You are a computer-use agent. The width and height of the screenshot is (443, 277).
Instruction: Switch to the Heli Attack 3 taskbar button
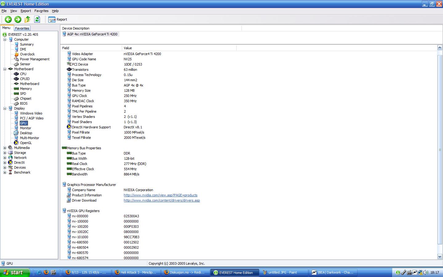(136, 272)
